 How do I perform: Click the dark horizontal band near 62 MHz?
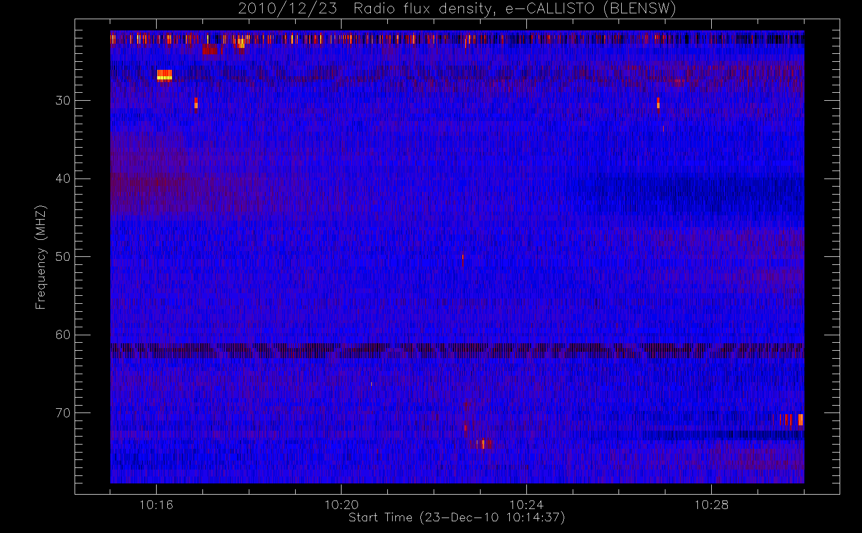pos(457,350)
